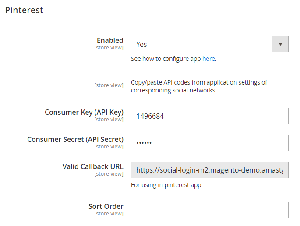Click the Consumer Key (API Key) label
This screenshot has height=226, width=300.
click(84, 112)
